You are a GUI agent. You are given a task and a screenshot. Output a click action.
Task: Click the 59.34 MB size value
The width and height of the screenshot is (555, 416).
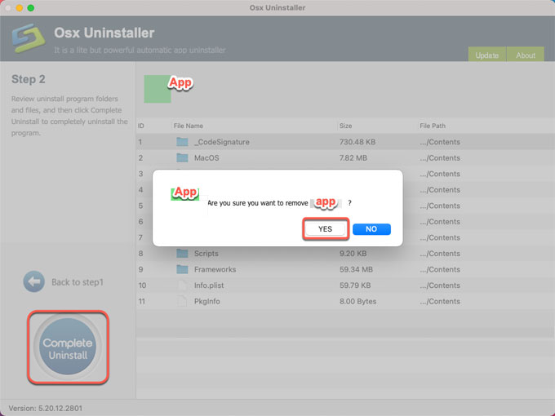tap(356, 269)
